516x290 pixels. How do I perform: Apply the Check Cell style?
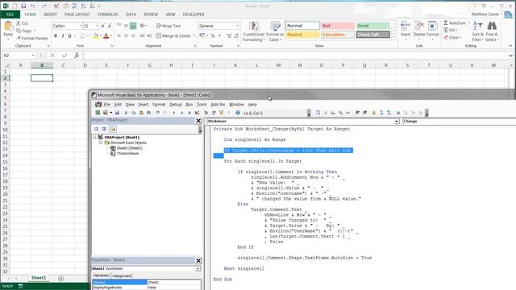372,34
